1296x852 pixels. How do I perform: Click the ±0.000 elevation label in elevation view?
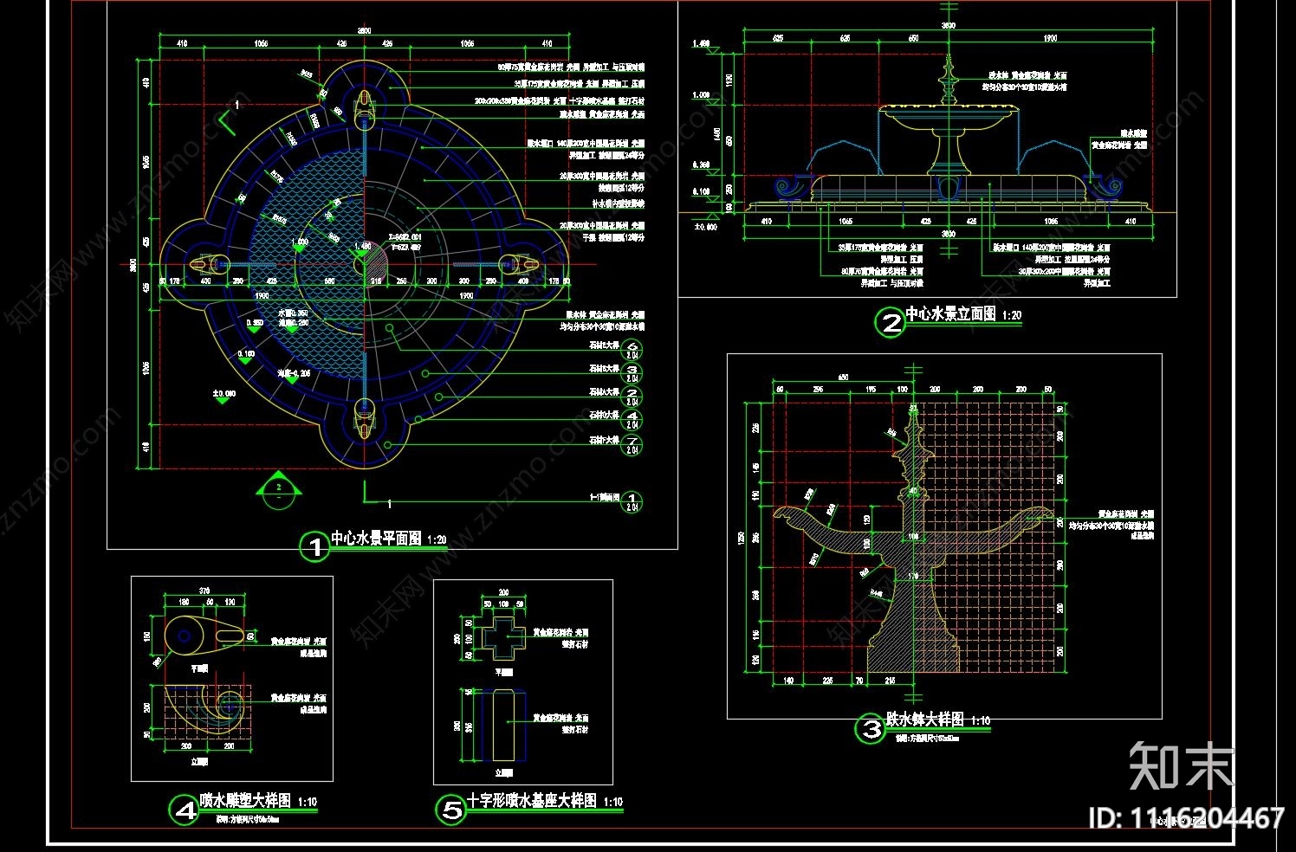[x=706, y=227]
